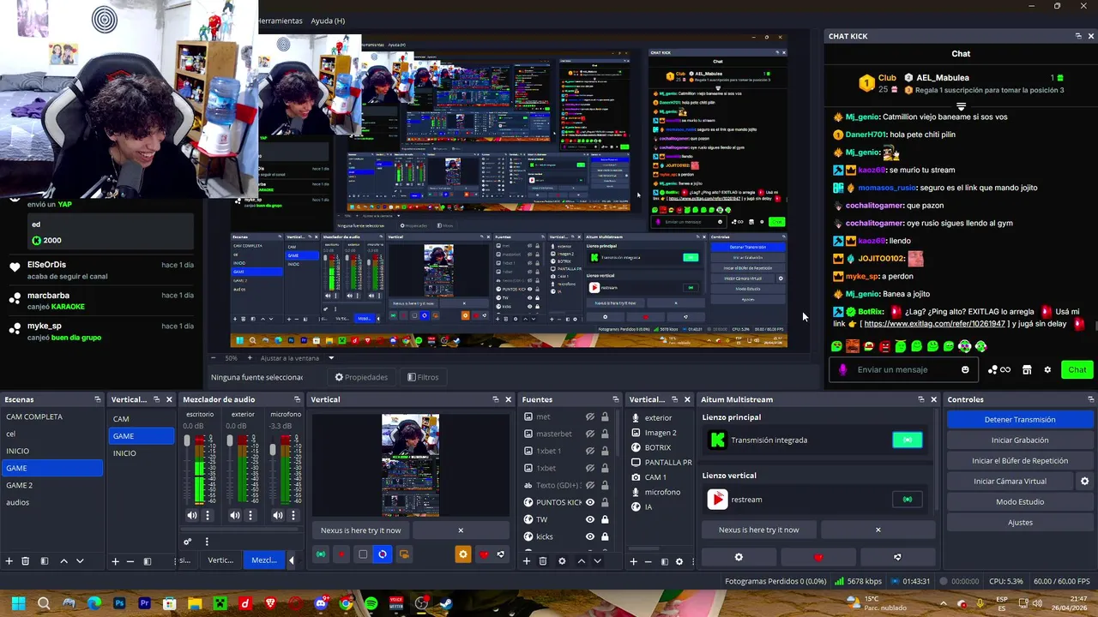
Task: Click orange gear in Vertical panel
Action: pos(463,554)
